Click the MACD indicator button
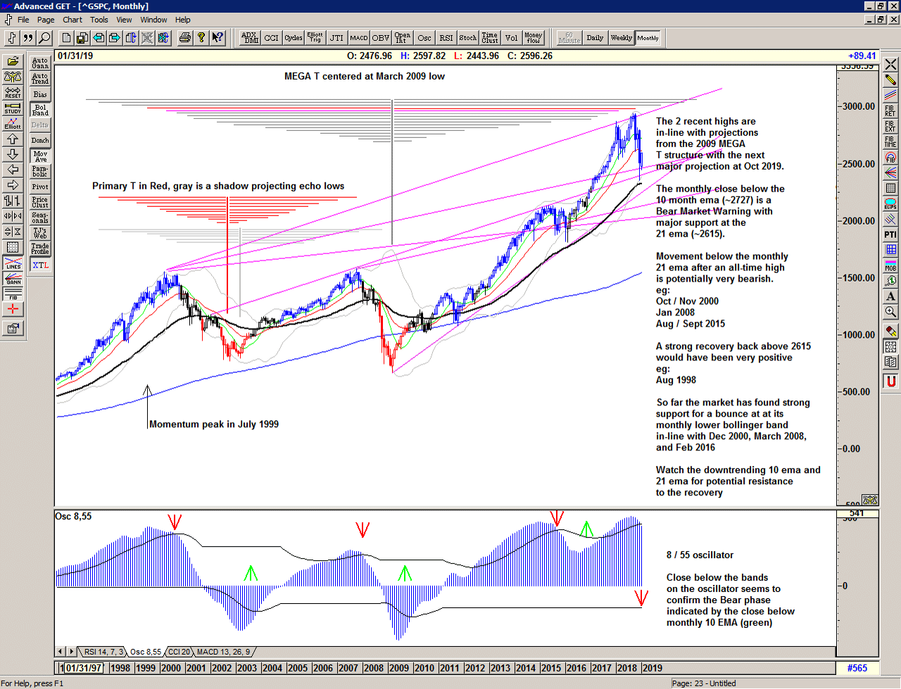 [359, 38]
